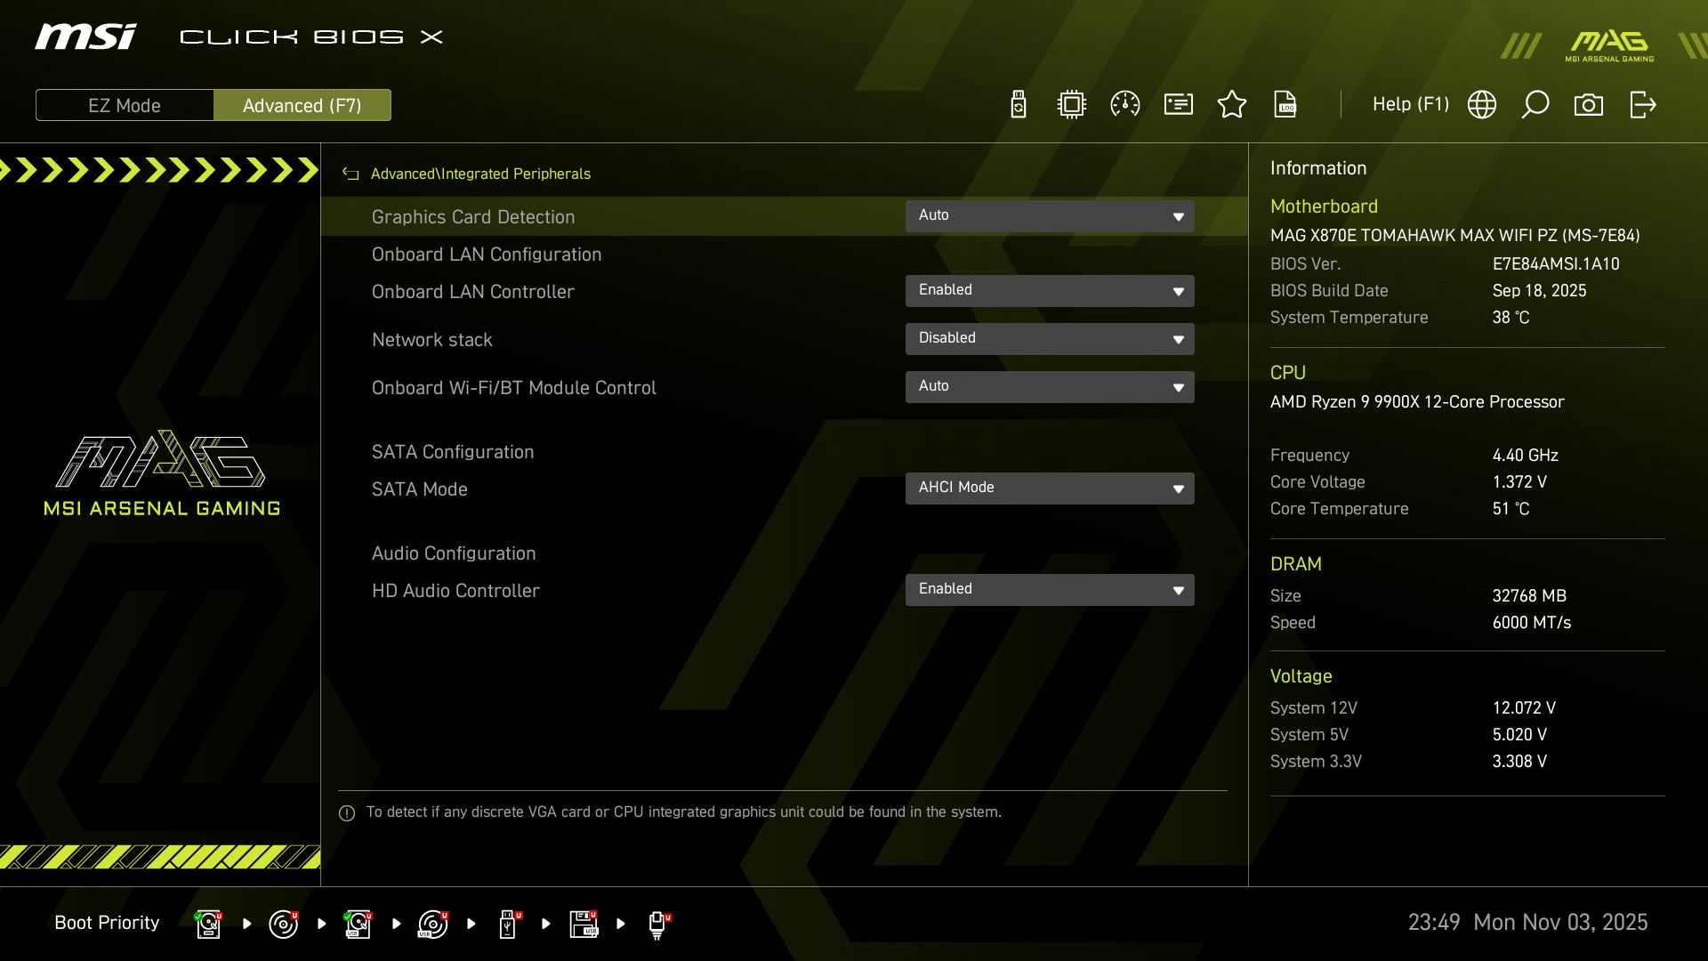Click the Favorites star icon
The width and height of the screenshot is (1708, 961).
(1232, 104)
